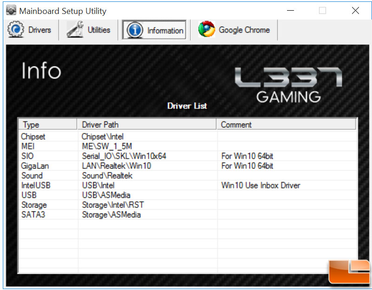This screenshot has width=372, height=290.
Task: Select the Chipset row
Action: tap(188, 137)
